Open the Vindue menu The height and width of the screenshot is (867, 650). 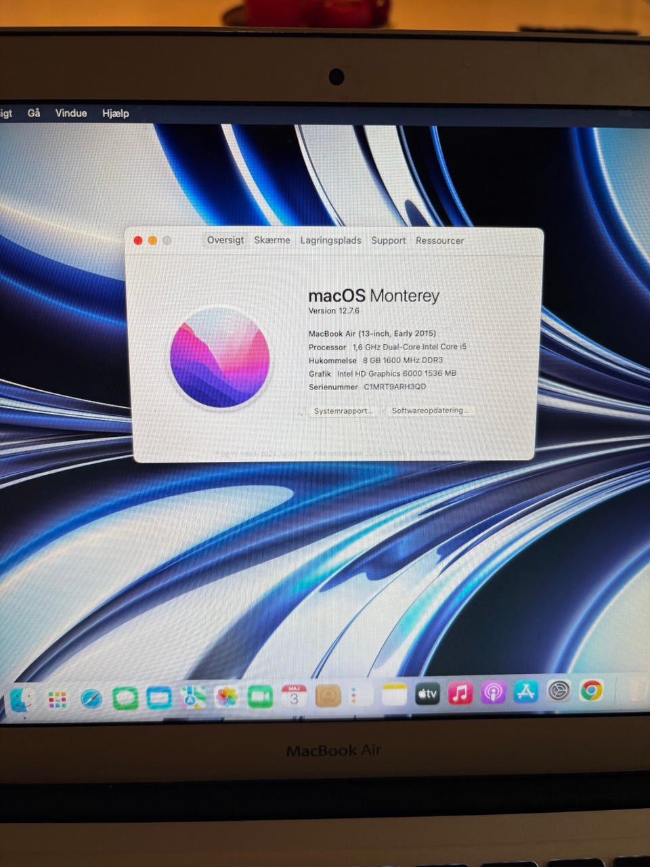click(x=71, y=113)
